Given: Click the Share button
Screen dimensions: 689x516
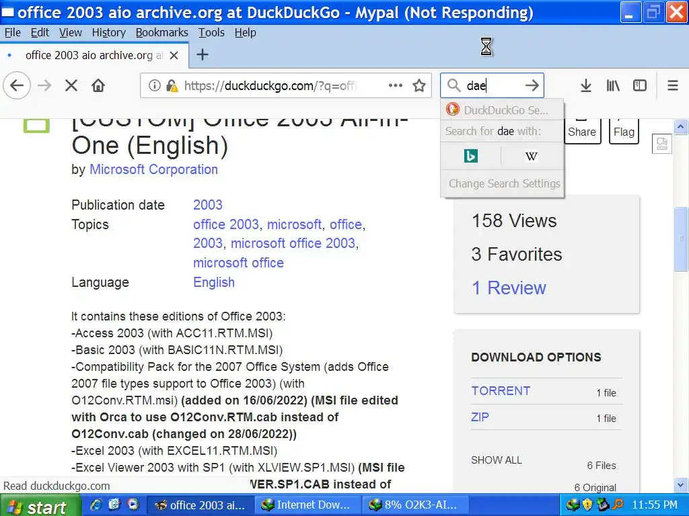Looking at the screenshot, I should point(582,130).
